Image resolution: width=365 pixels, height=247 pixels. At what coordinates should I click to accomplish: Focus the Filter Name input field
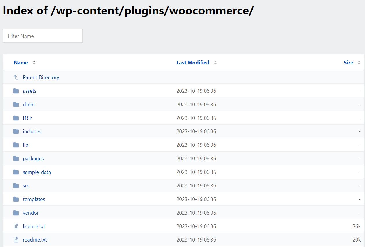tap(43, 36)
